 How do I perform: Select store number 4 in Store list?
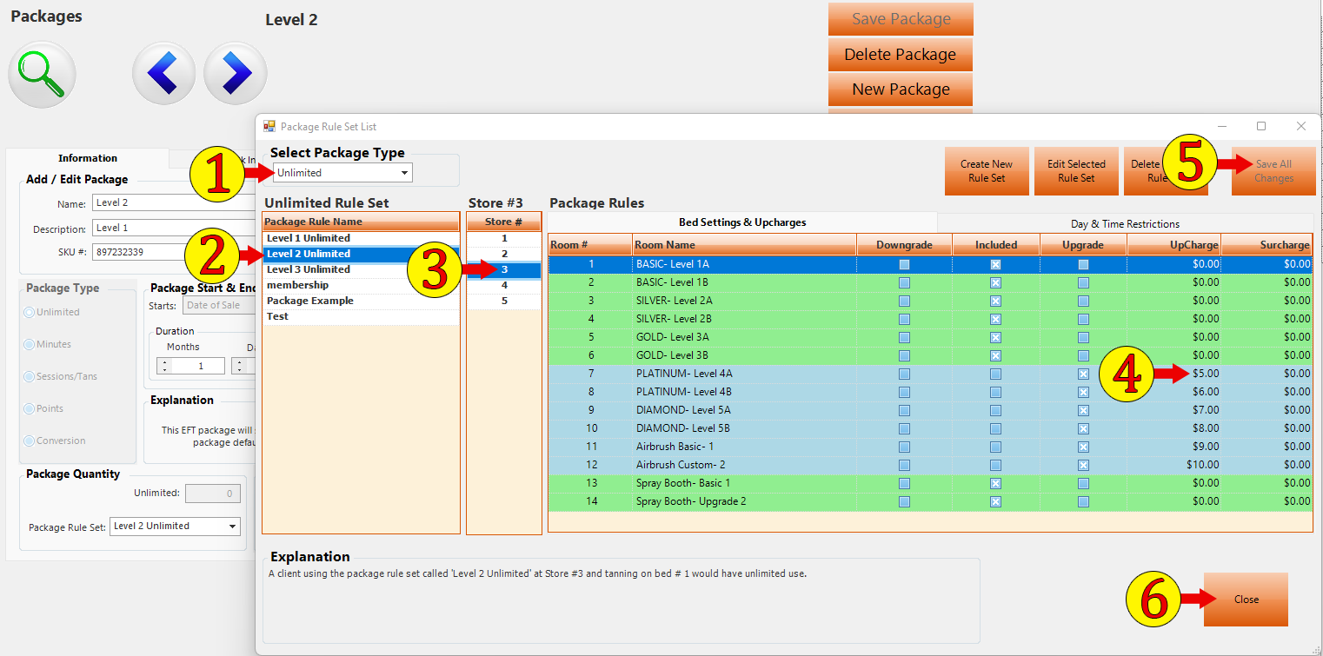504,285
